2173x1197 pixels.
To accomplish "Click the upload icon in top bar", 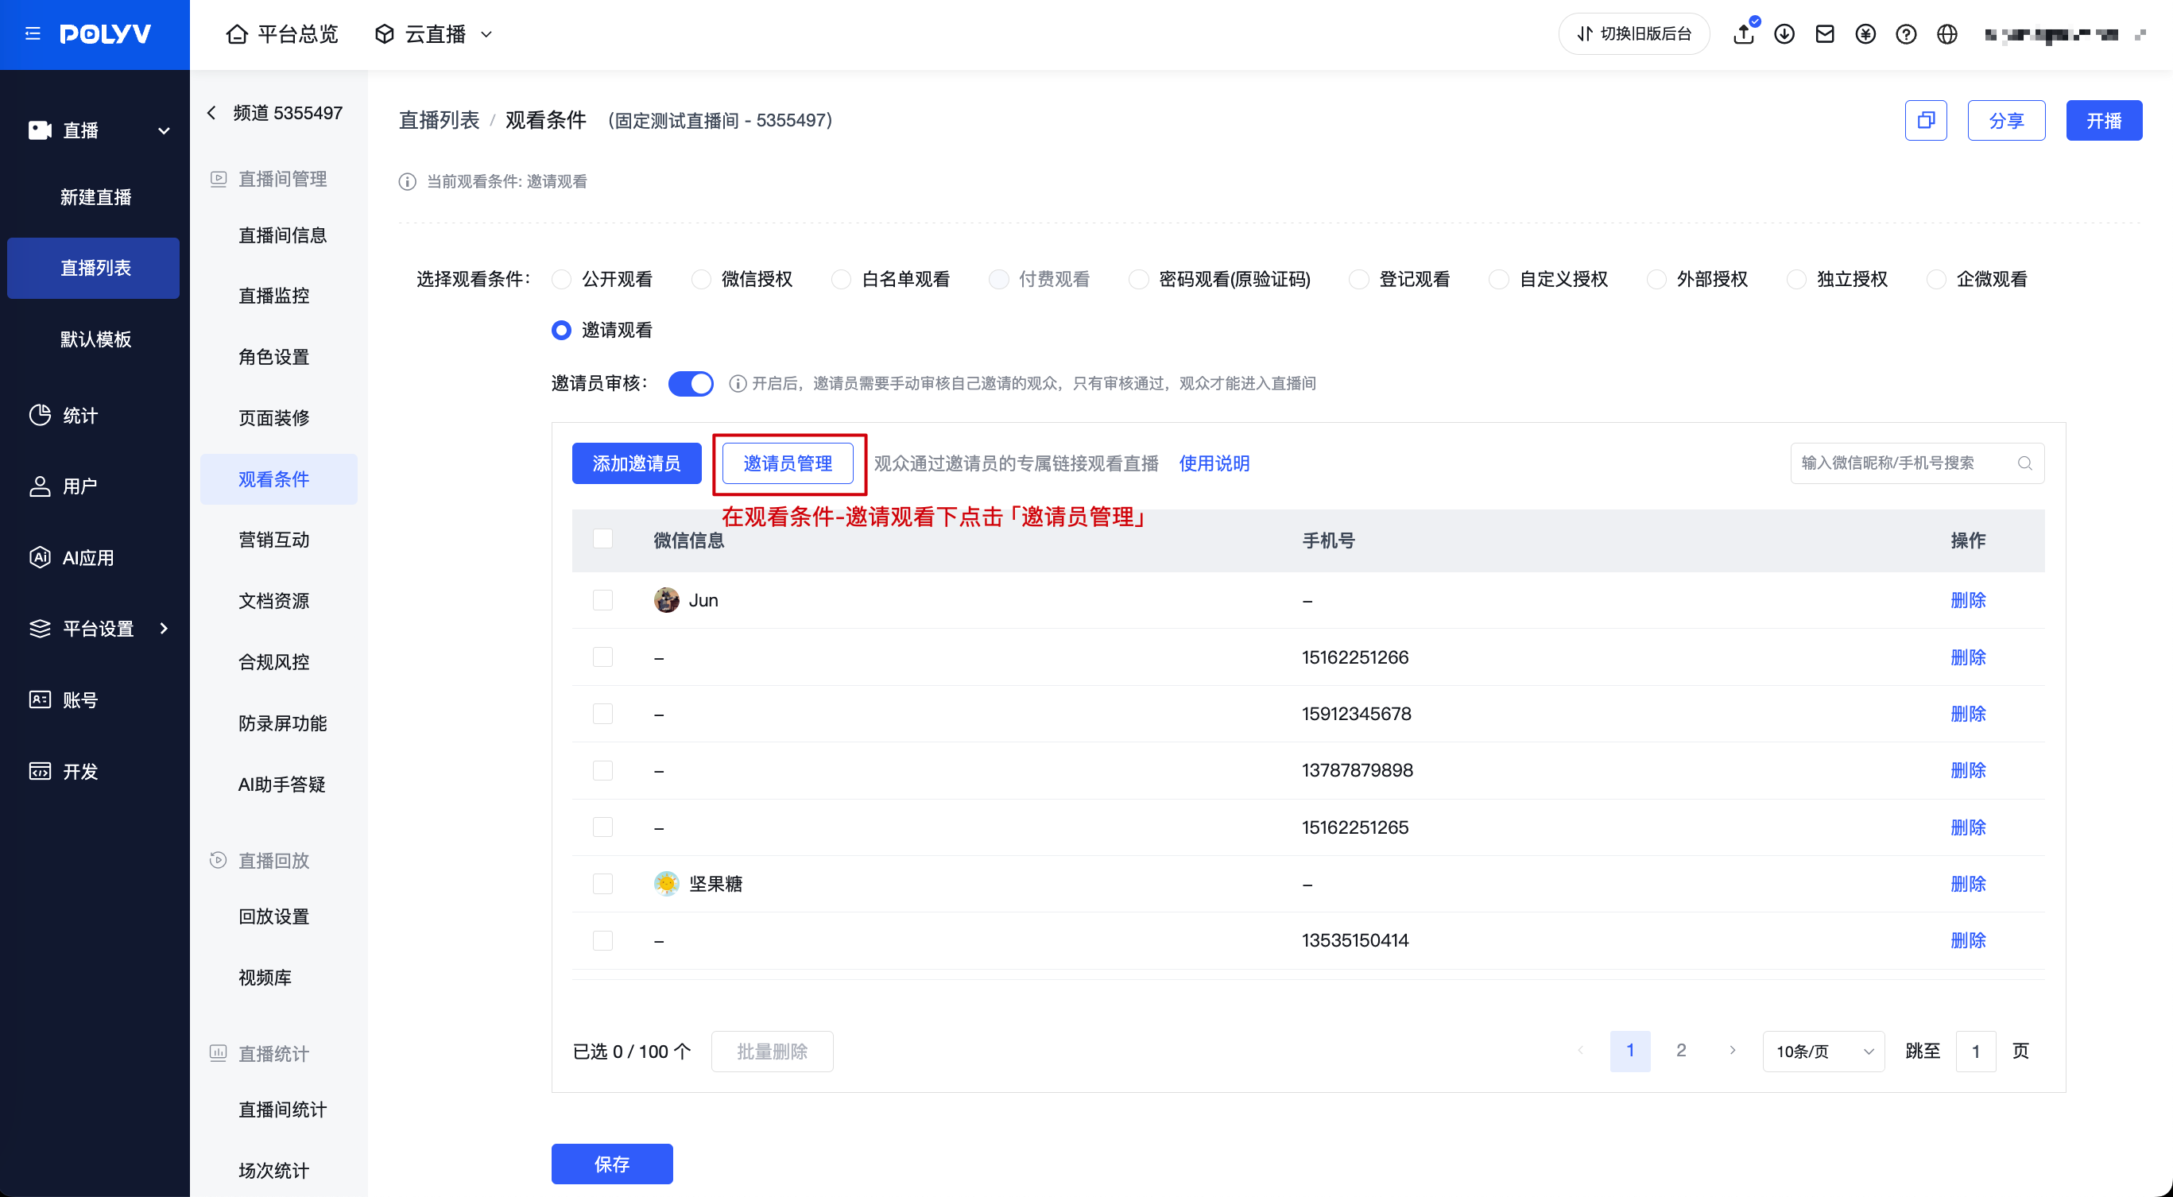I will 1743,33.
